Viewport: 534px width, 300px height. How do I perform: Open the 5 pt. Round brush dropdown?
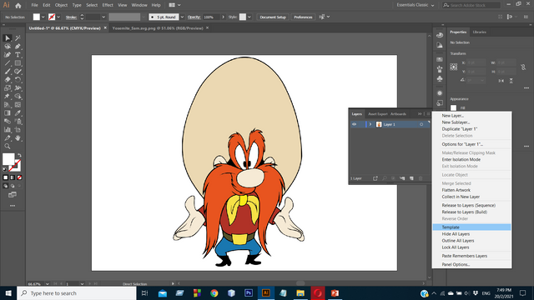tap(182, 17)
